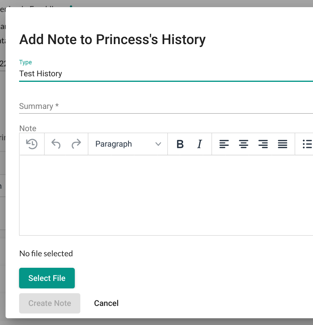
Task: Open the restore last draft history icon
Action: (32, 144)
